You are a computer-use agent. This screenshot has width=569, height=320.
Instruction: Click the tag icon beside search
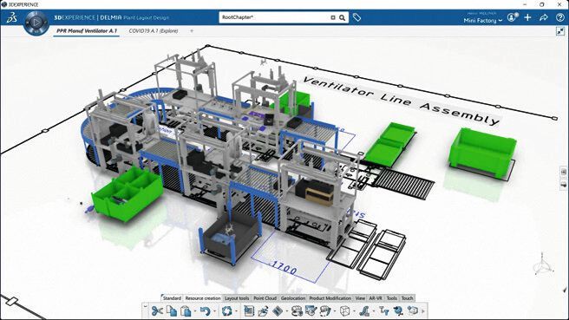click(x=356, y=17)
